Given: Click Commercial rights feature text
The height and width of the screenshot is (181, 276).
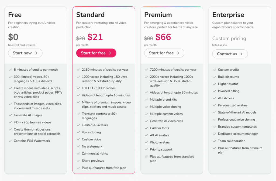Looking at the screenshot, I should [95, 153].
